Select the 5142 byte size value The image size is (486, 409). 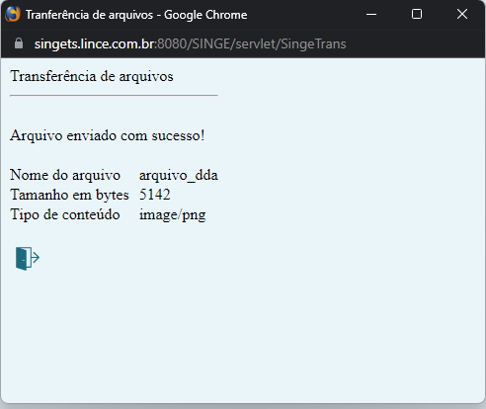click(x=155, y=195)
